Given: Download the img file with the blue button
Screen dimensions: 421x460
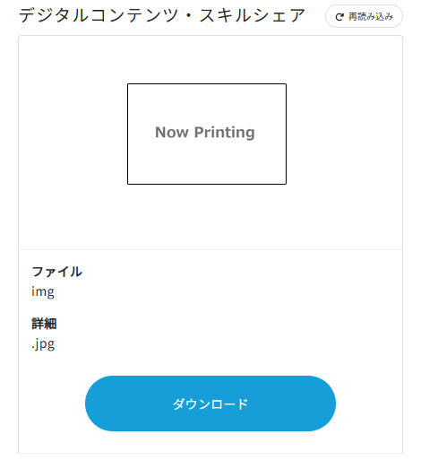Looking at the screenshot, I should [210, 404].
